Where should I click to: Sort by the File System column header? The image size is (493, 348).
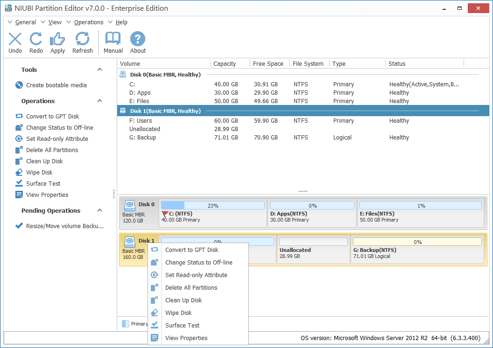[310, 63]
